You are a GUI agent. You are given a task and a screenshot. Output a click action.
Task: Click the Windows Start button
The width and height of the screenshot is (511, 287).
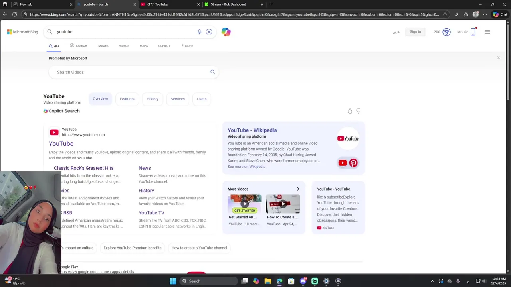coord(173,281)
